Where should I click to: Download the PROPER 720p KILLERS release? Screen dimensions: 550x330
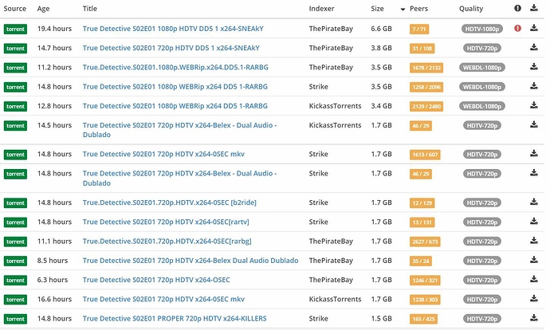click(534, 319)
